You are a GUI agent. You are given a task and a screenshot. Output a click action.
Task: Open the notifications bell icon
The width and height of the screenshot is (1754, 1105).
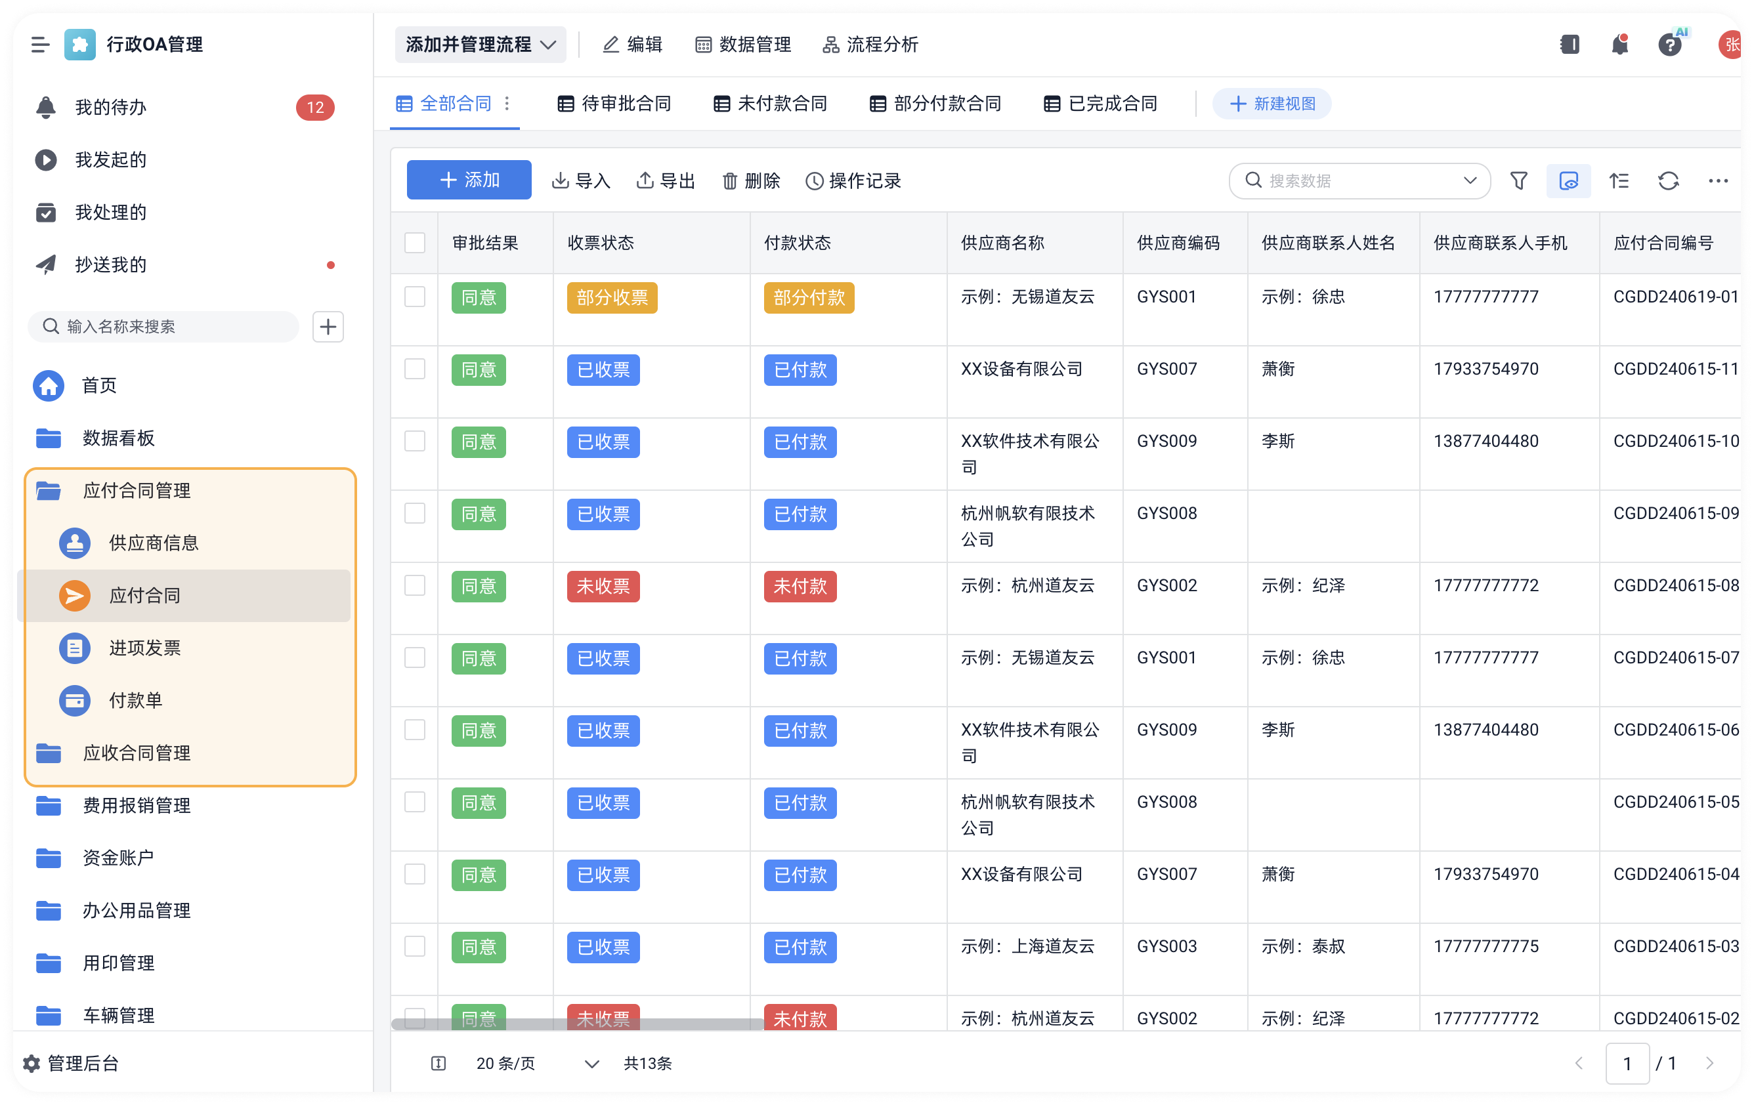coord(1619,45)
